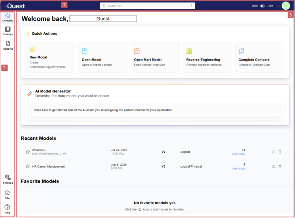
Task: Delete the HR Career Management model
Action: [280, 166]
